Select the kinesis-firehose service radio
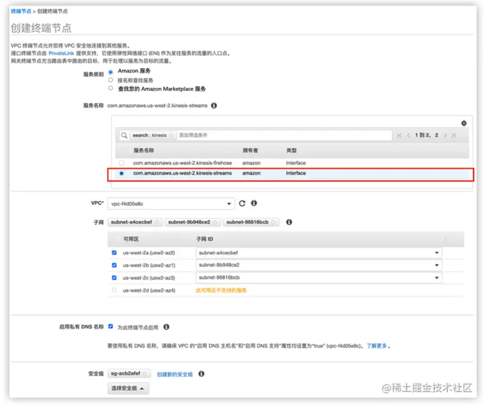The image size is (484, 405). click(122, 163)
